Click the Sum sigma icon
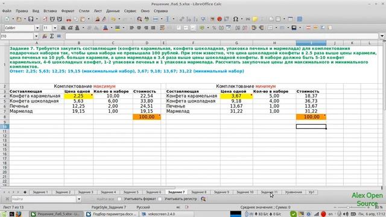This screenshot has width=386, height=217. click(x=52, y=36)
